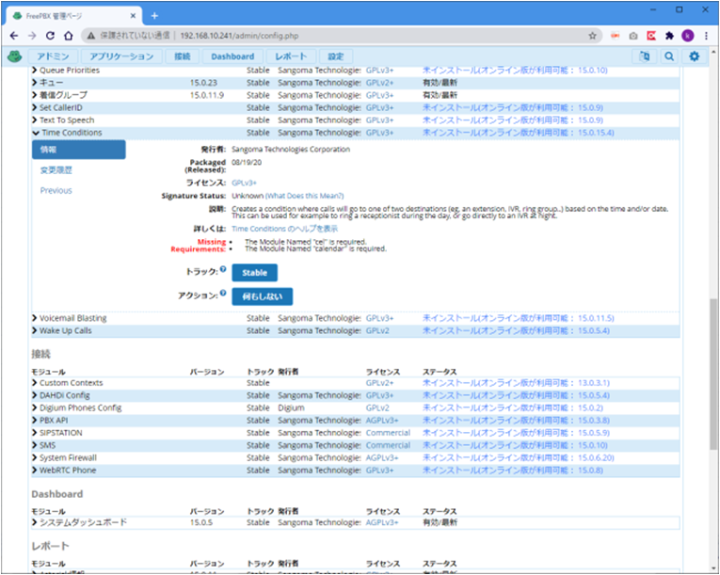720x575 pixels.
Task: Open the Time Conditions のヘルプを表示 link
Action: [284, 229]
